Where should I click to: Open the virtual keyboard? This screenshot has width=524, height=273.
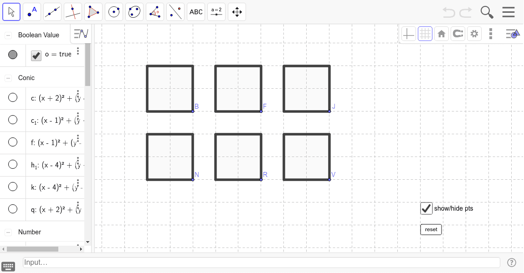tap(8, 266)
